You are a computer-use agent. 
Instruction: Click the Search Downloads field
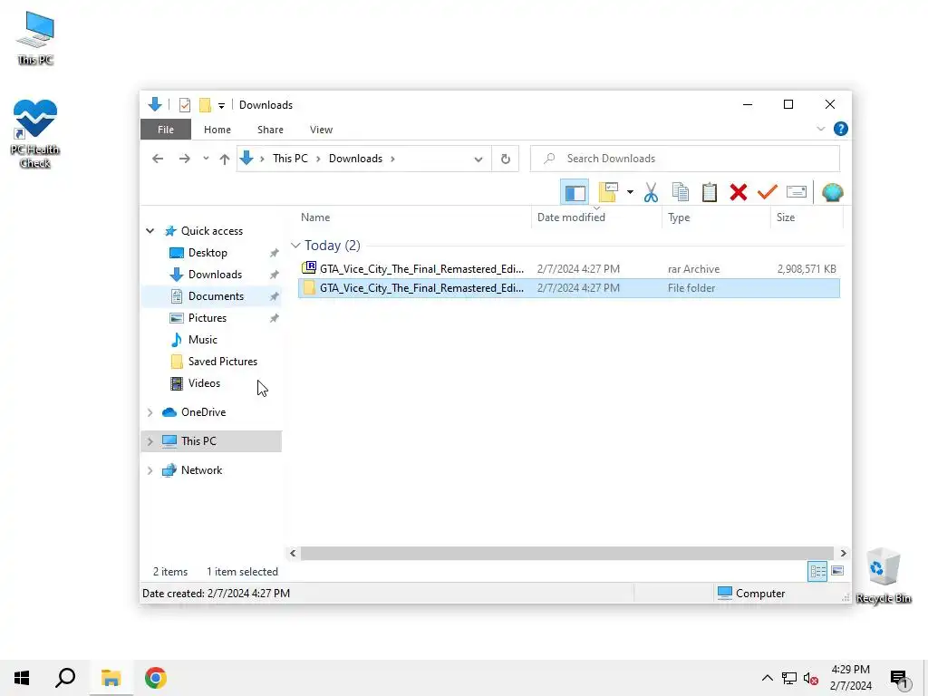685,159
